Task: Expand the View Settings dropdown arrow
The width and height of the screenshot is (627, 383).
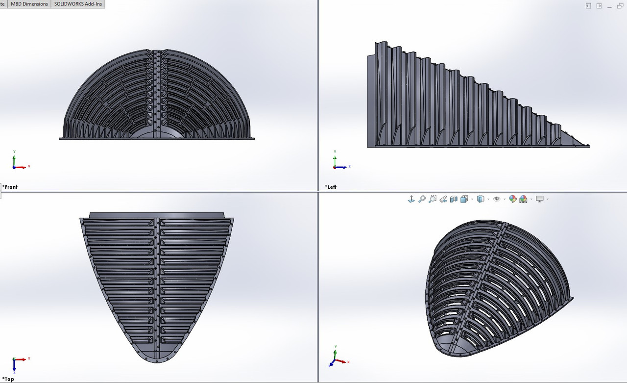Action: 547,199
